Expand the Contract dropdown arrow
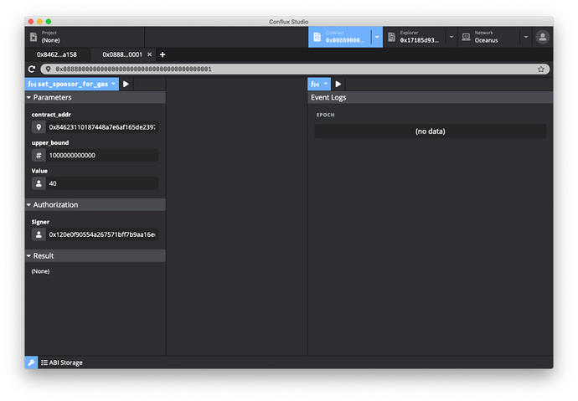The image size is (578, 401). [x=377, y=37]
